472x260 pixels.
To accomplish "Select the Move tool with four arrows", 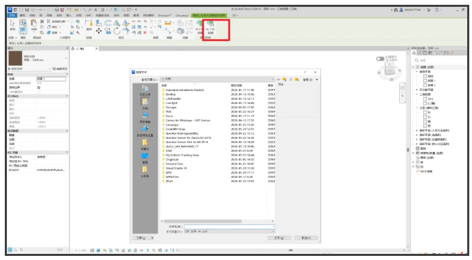I will (x=99, y=31).
